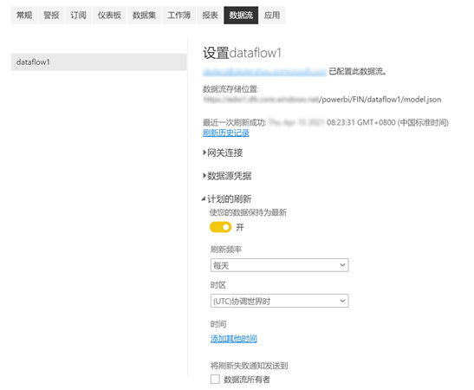Viewport: 474px width, 390px height.
Task: Select dataflow1 in the left list
Action: click(x=99, y=62)
